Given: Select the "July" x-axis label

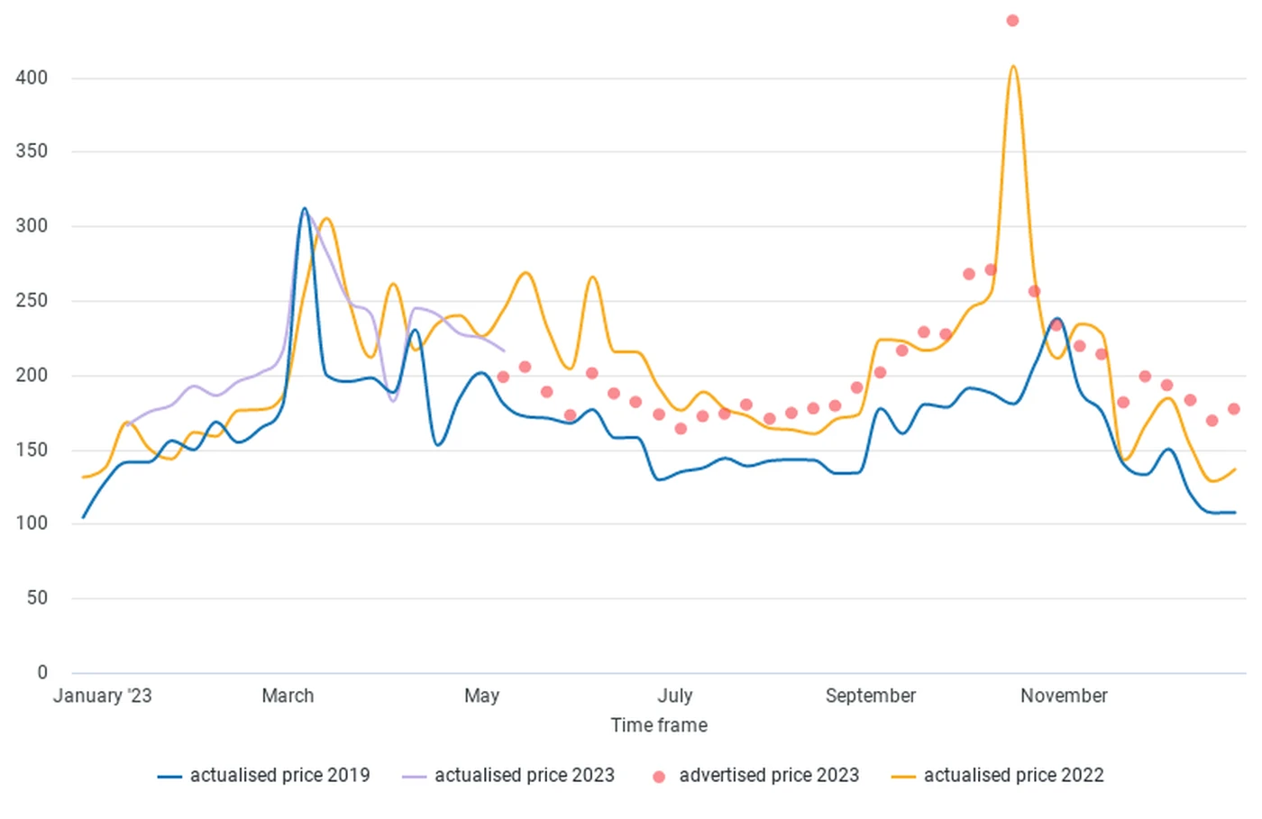Looking at the screenshot, I should click(675, 696).
